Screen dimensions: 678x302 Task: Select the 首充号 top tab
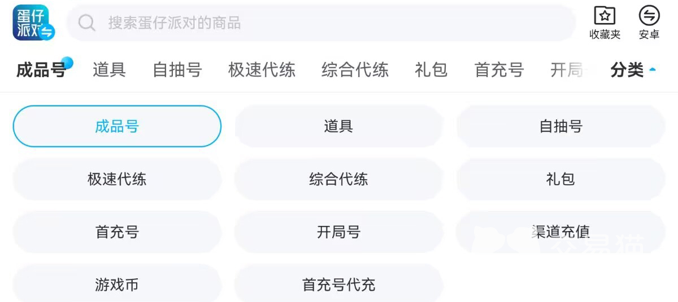pos(499,70)
